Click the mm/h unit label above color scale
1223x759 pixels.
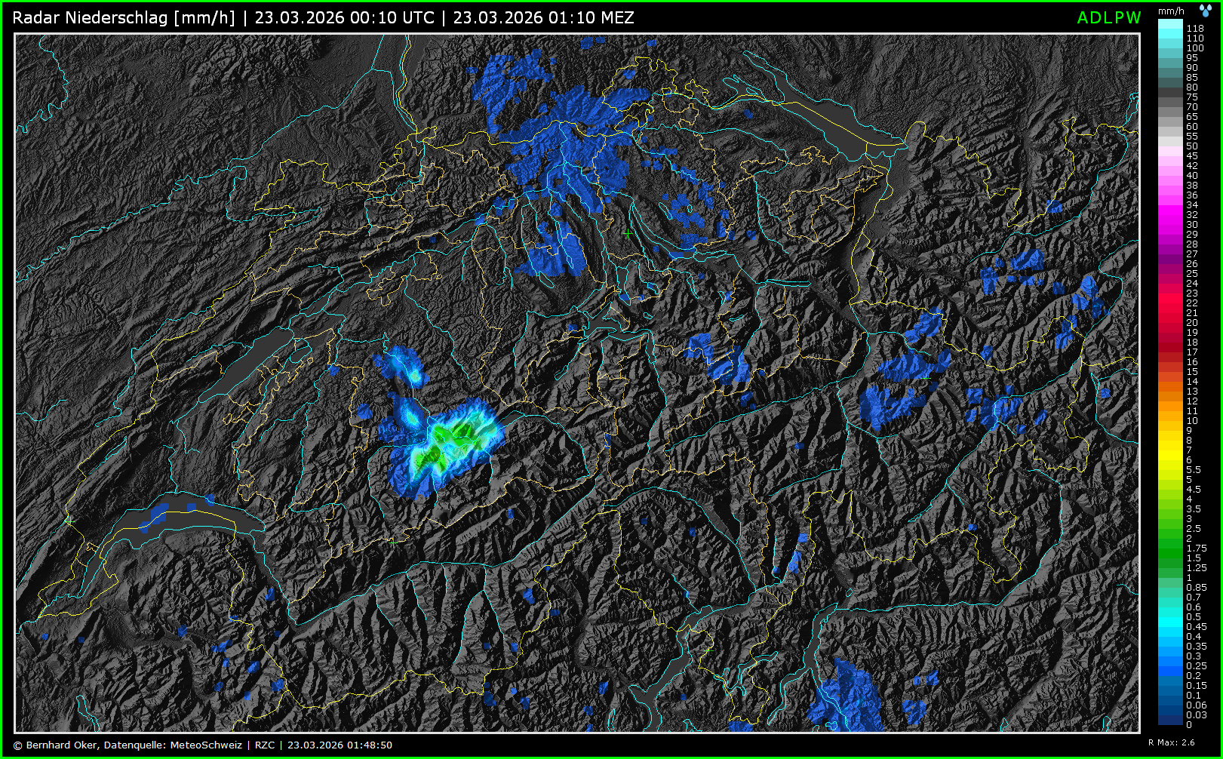pos(1171,11)
